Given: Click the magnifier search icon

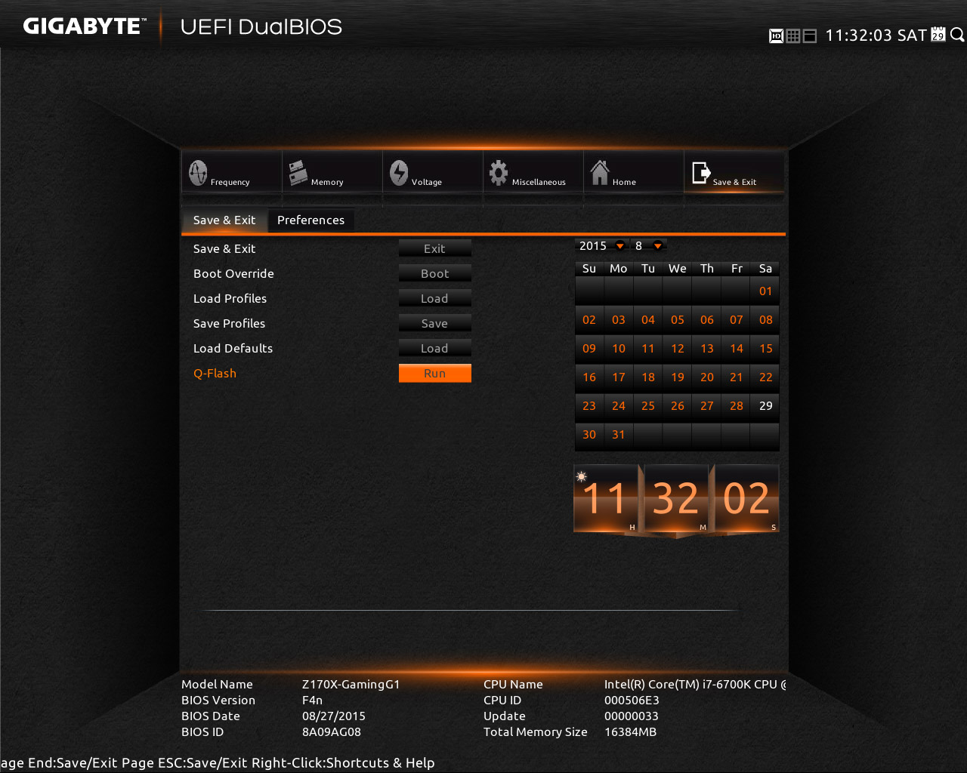Looking at the screenshot, I should 956,35.
